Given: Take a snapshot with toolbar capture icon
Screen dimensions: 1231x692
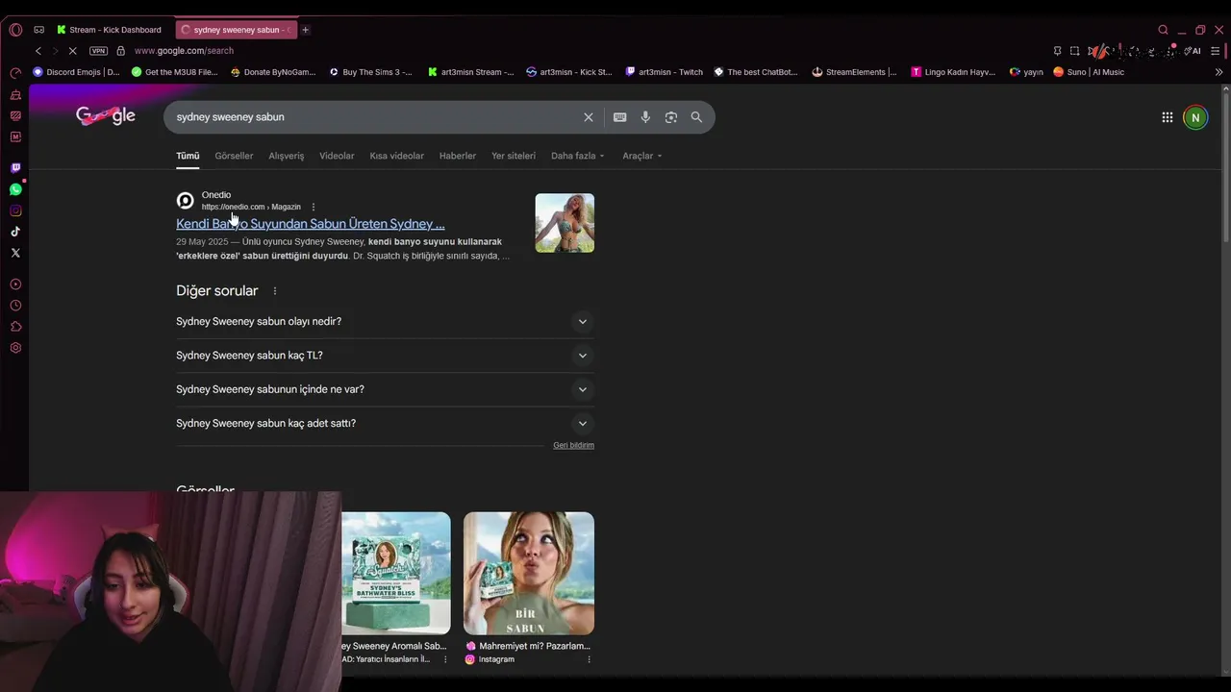Looking at the screenshot, I should (x=1074, y=51).
